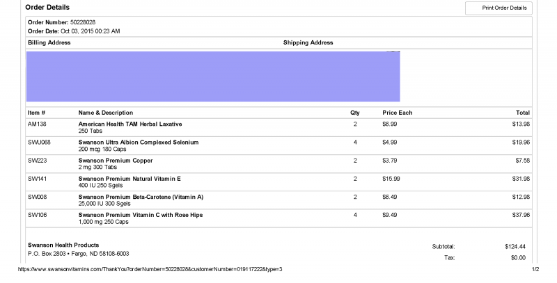Click the $31.98 line total
This screenshot has width=557, height=283.
click(x=521, y=179)
